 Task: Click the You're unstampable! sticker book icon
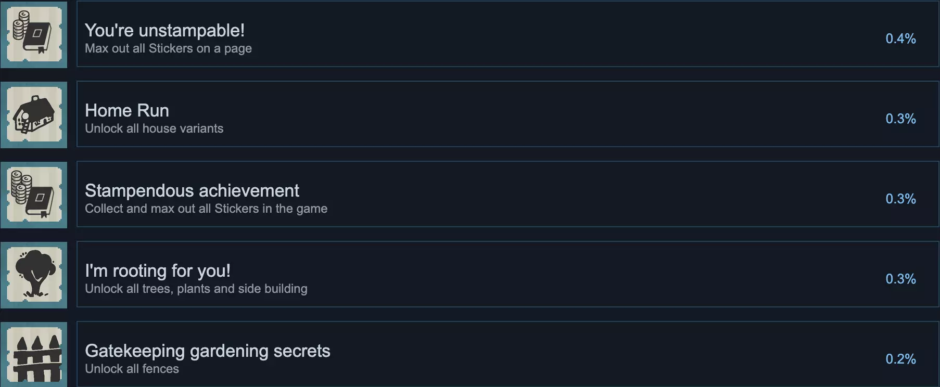click(x=34, y=34)
